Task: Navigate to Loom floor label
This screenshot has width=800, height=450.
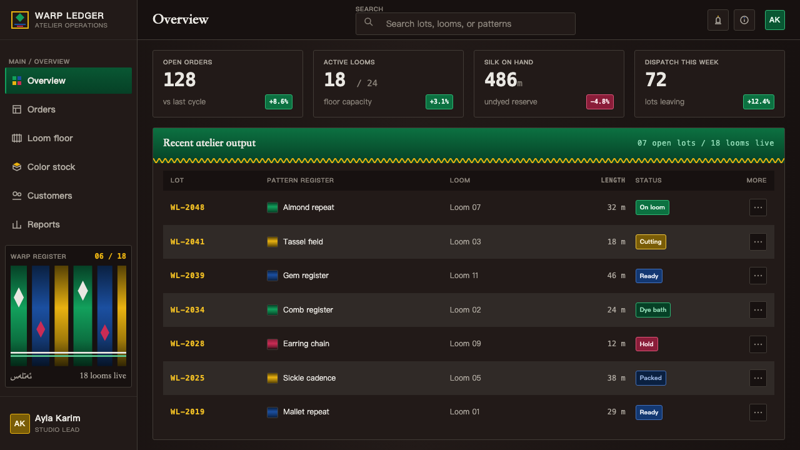Action: (x=50, y=138)
